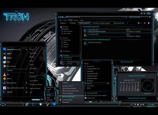Click the Local Disk (C:) usage bar
This screenshot has width=158, height=115.
pos(106,32)
